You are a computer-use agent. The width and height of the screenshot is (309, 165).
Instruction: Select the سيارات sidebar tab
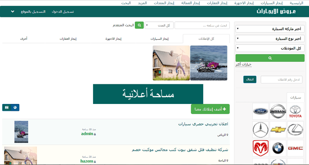pyautogui.click(x=295, y=97)
